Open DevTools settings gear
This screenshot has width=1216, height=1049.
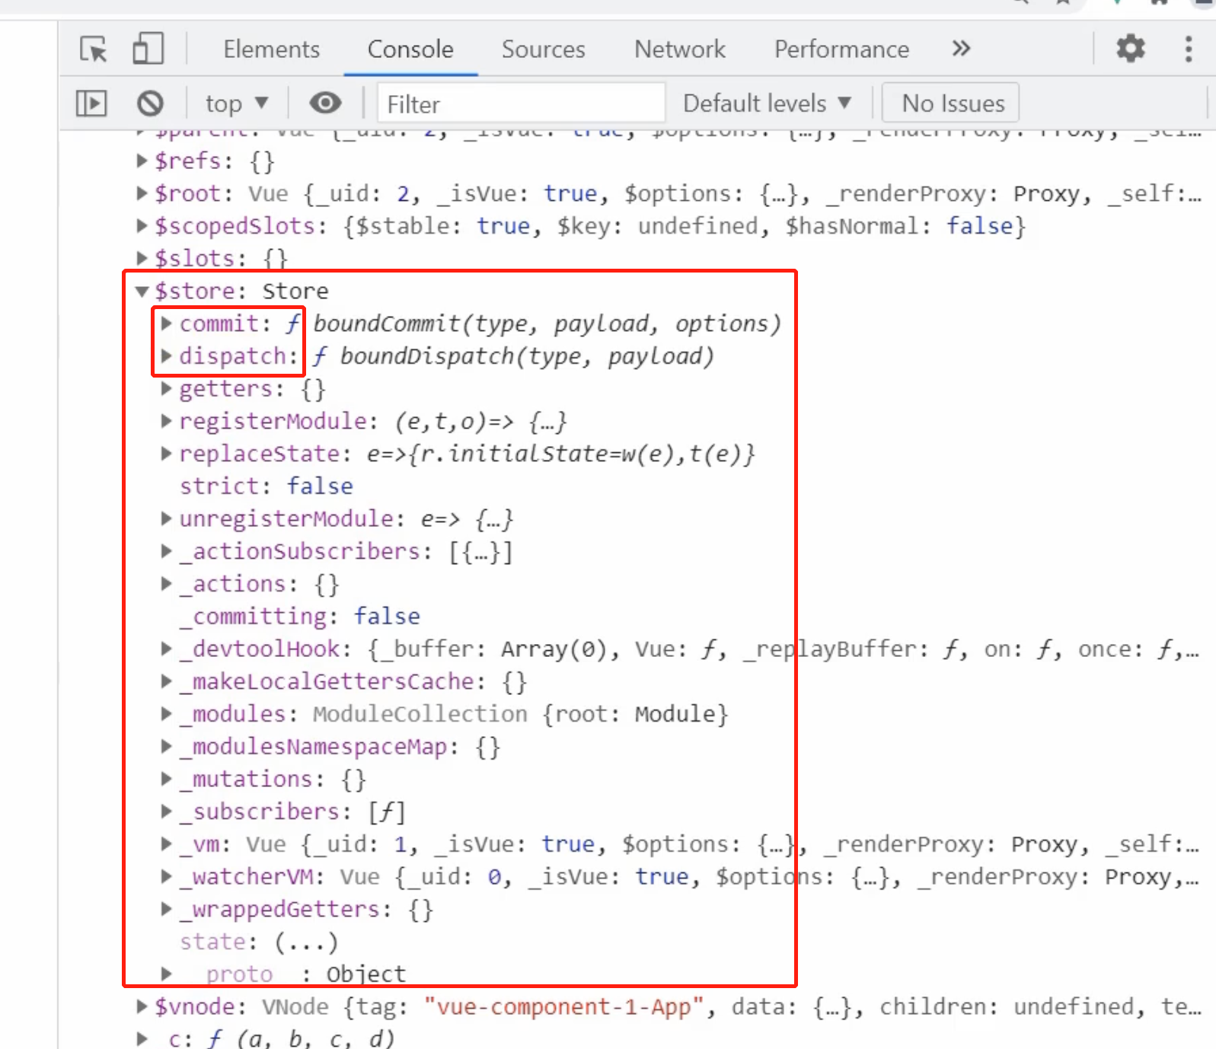tap(1131, 49)
